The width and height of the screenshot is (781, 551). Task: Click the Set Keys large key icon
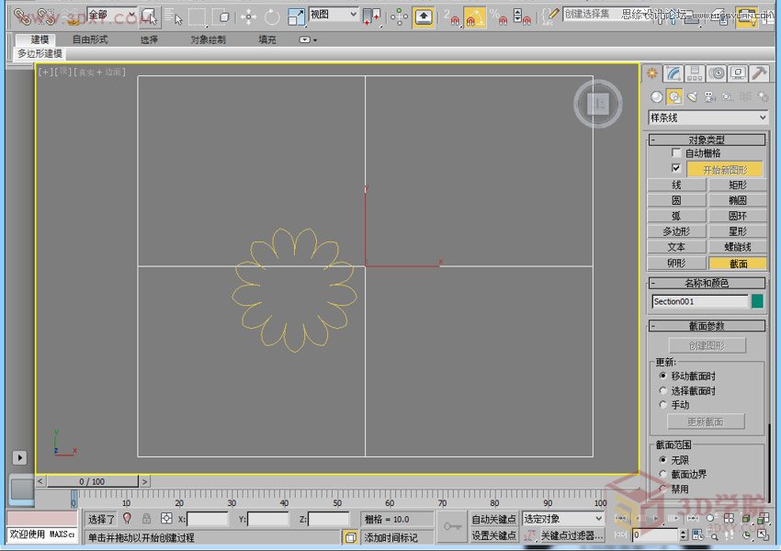pyautogui.click(x=452, y=526)
